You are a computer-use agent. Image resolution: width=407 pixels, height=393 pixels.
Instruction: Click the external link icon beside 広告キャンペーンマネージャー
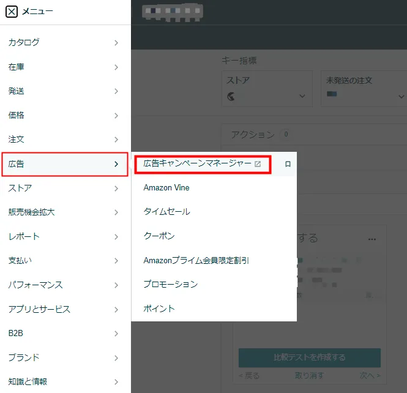(x=258, y=164)
